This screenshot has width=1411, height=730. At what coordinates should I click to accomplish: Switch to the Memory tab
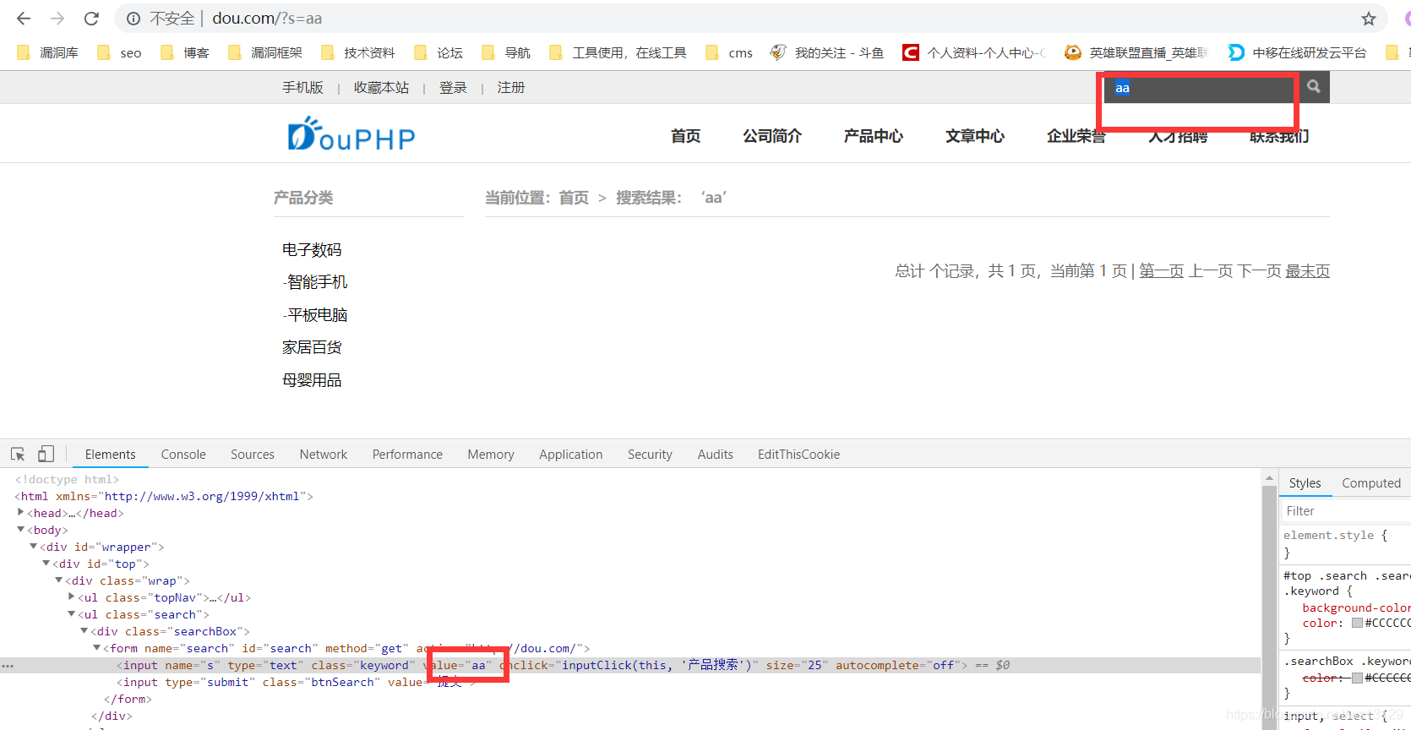[491, 455]
